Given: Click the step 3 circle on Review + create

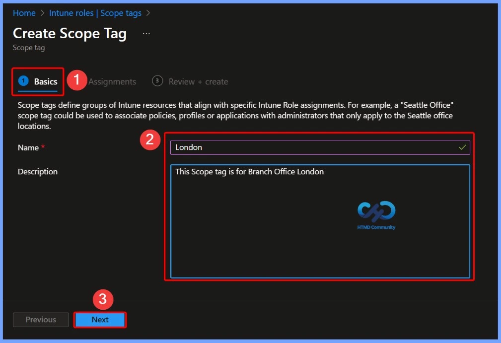Looking at the screenshot, I should tap(157, 81).
